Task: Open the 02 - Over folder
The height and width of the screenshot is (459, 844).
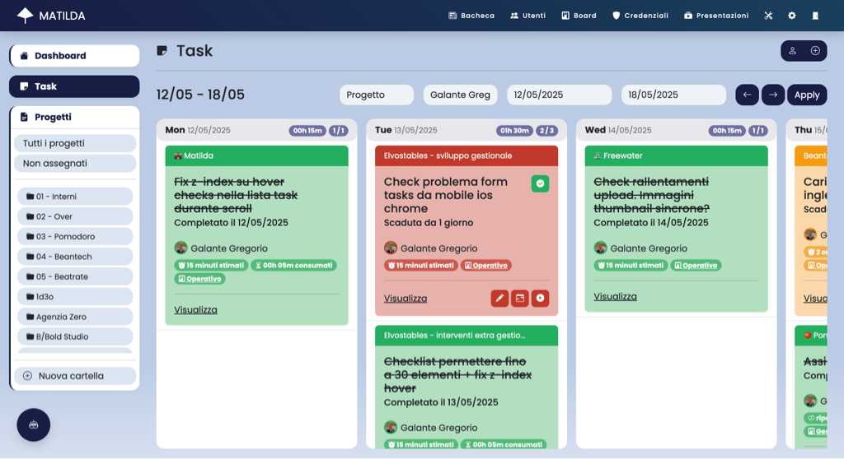Action: point(75,216)
